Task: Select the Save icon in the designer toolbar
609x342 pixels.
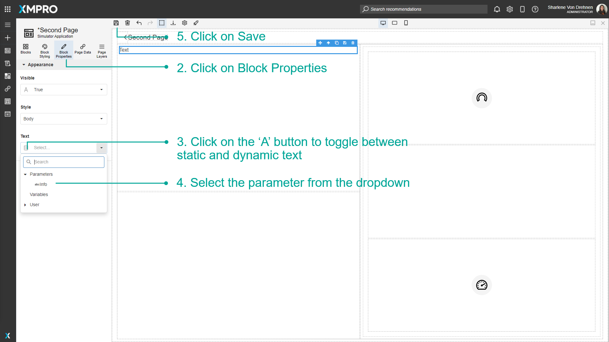Action: [116, 23]
